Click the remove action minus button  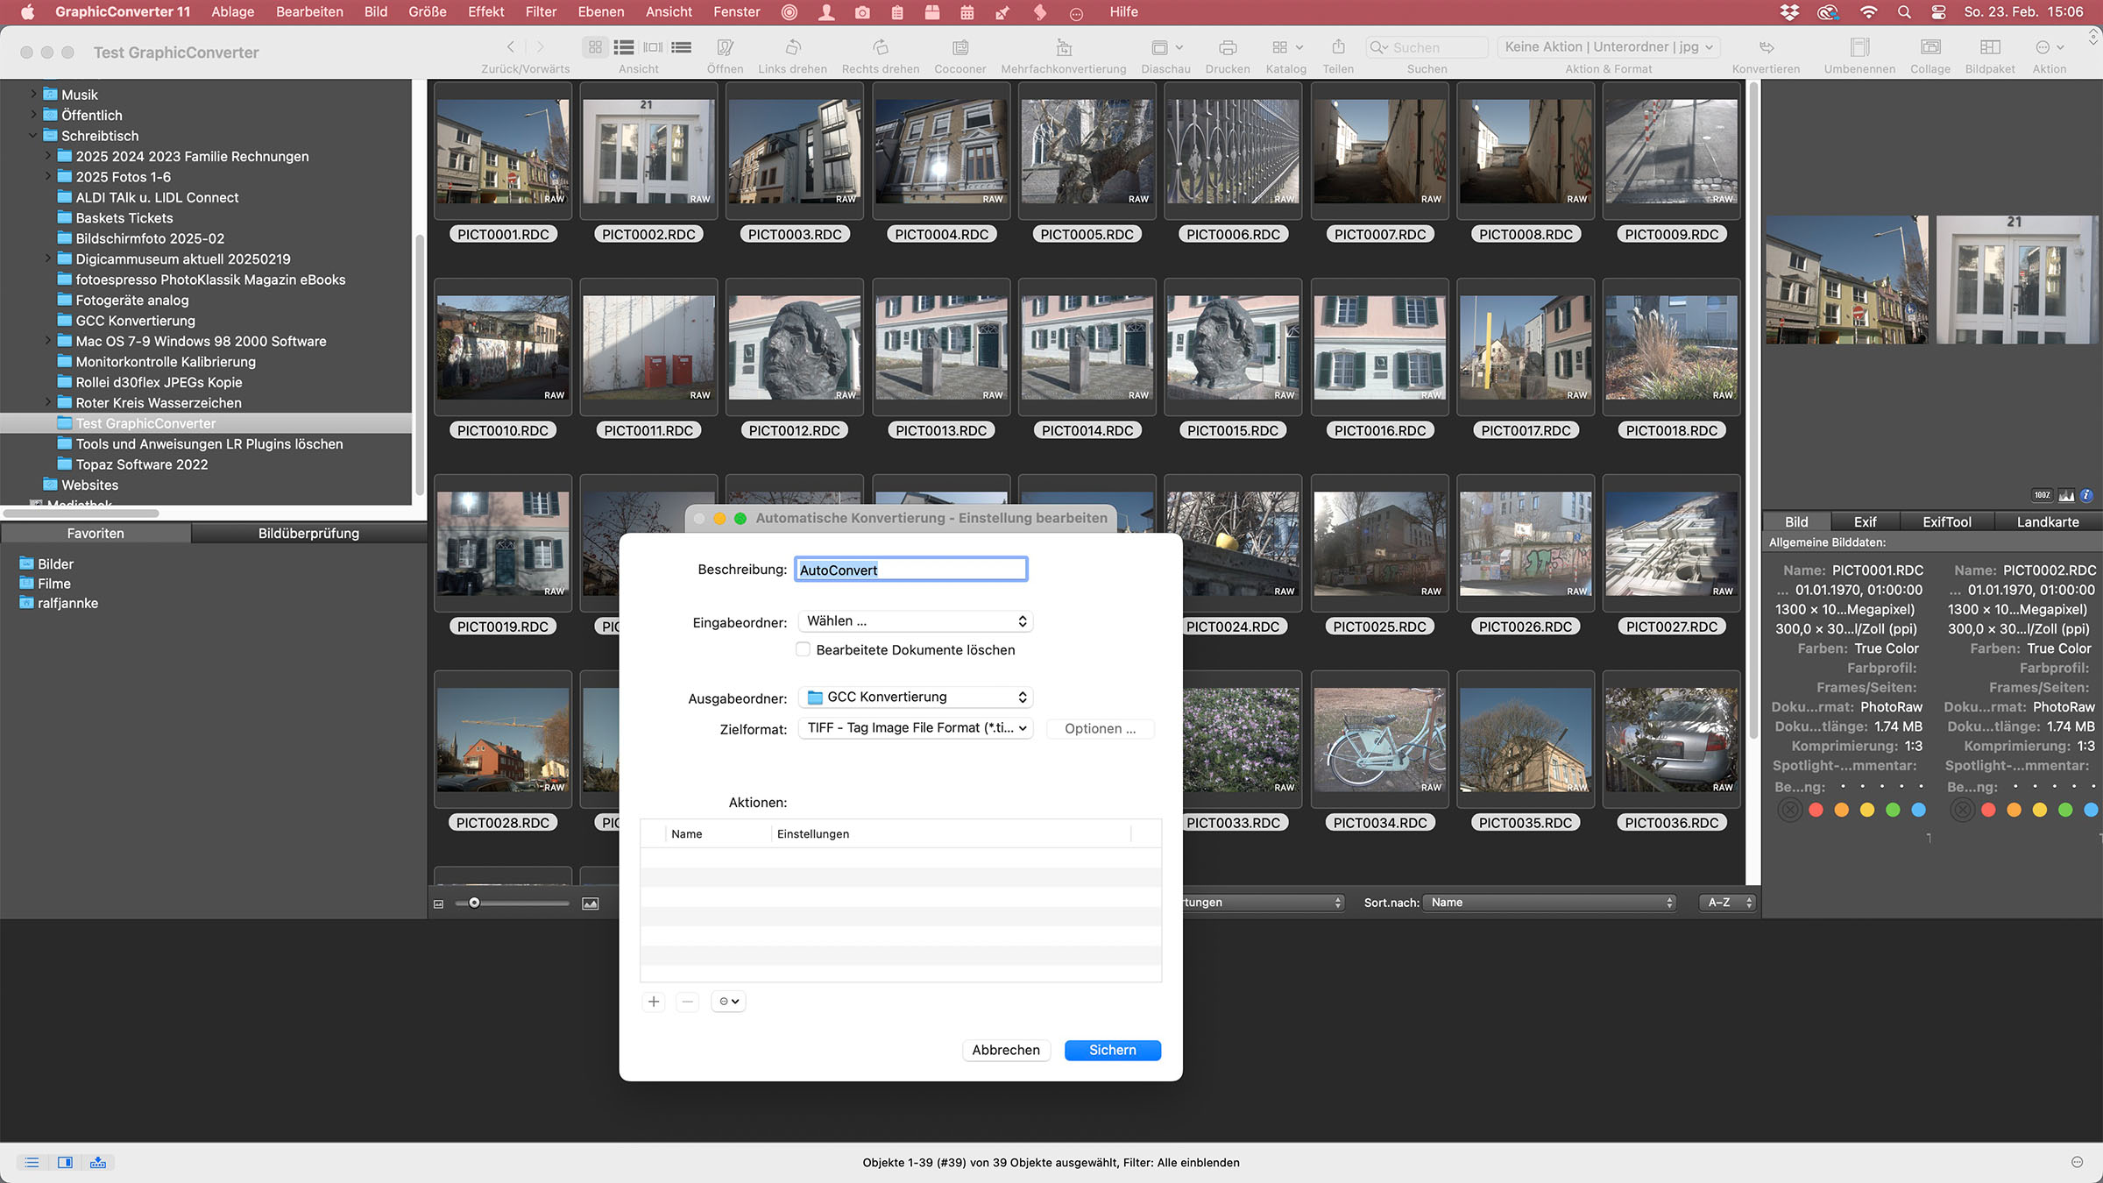688,1002
